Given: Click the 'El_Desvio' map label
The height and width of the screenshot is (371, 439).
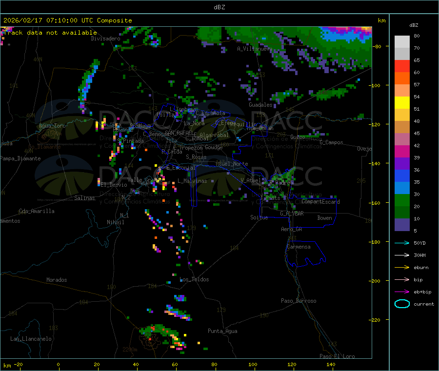Looking at the screenshot, I should tap(114, 185).
